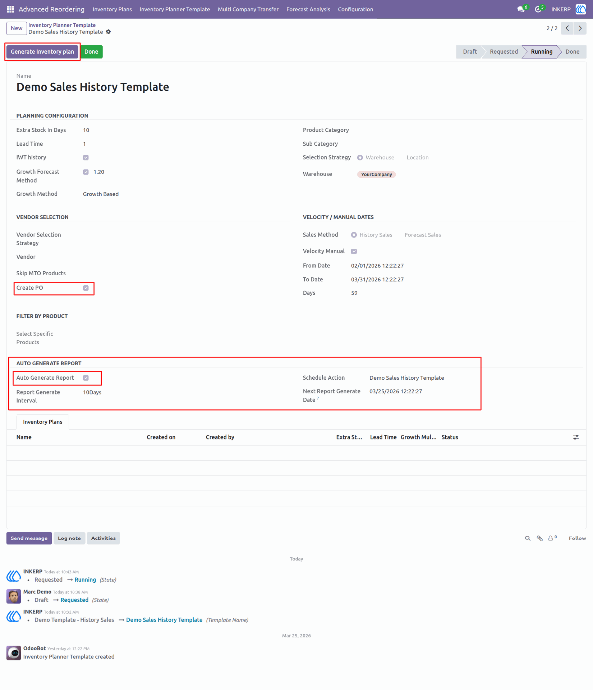Toggle IWT history checkbox
Viewport: 593px width, 691px height.
(x=86, y=158)
